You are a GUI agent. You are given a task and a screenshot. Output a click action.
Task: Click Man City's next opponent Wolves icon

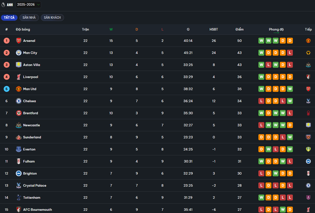click(x=308, y=53)
